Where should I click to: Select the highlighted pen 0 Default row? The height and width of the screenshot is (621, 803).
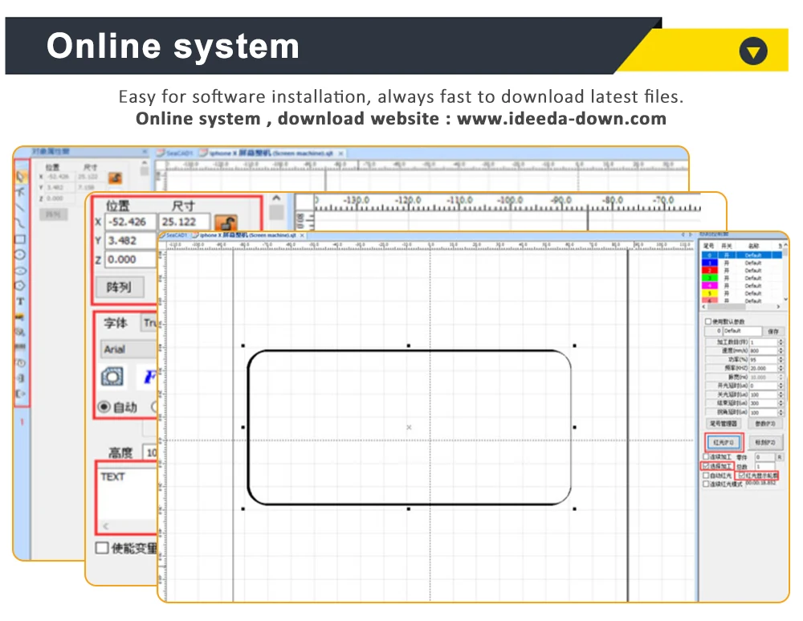(741, 255)
